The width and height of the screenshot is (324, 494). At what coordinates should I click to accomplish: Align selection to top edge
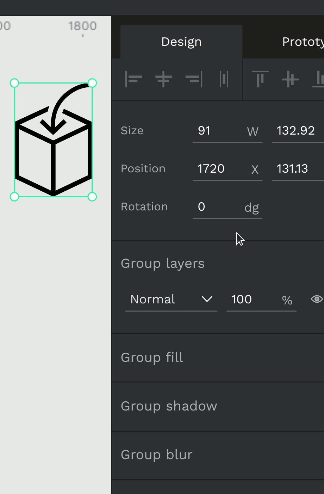(260, 79)
